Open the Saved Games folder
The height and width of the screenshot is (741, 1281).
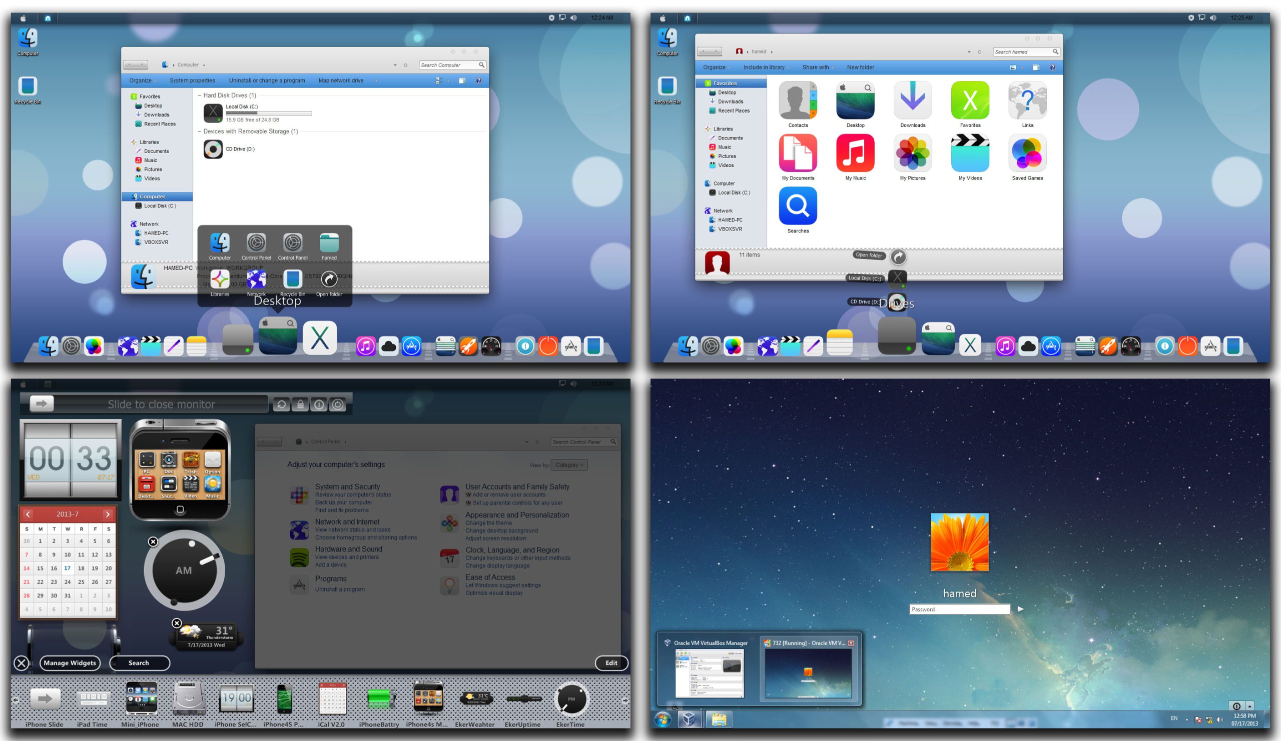coord(1027,153)
